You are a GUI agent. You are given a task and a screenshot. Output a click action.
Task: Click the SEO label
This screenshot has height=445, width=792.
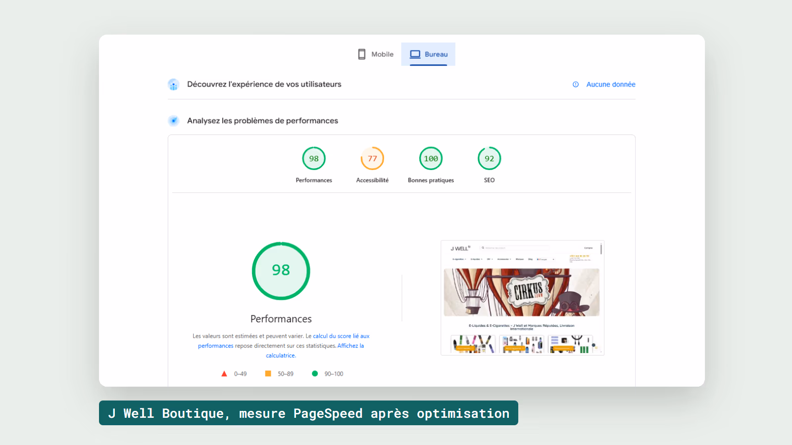click(489, 180)
